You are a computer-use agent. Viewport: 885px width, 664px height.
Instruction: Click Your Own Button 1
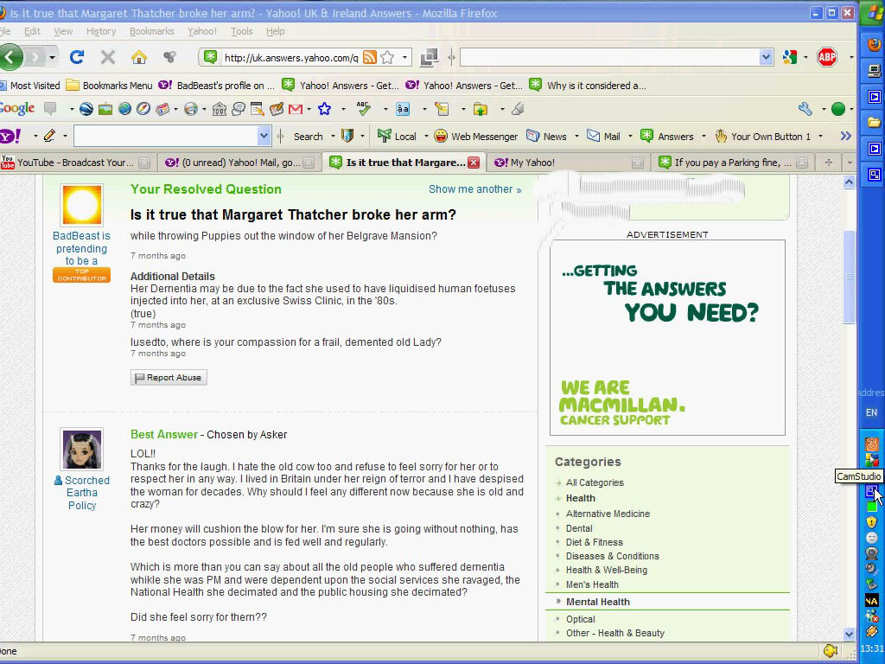(762, 136)
